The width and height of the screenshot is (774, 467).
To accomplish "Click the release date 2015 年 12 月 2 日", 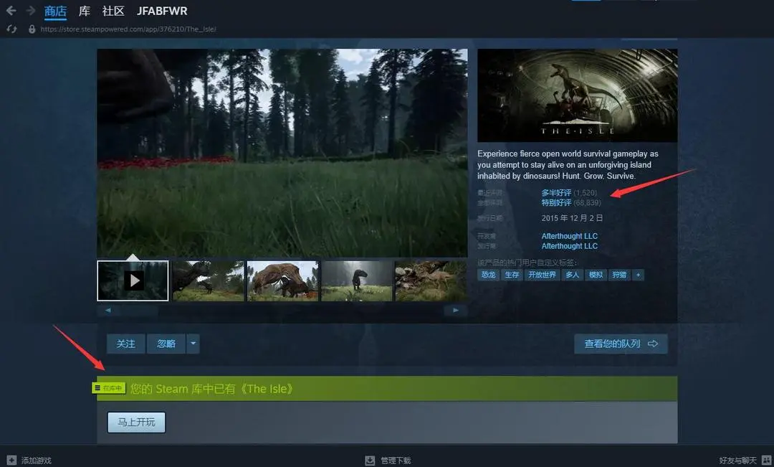I will (572, 218).
